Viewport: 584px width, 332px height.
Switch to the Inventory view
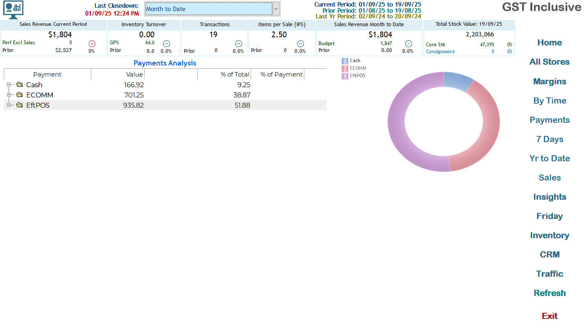tap(550, 235)
